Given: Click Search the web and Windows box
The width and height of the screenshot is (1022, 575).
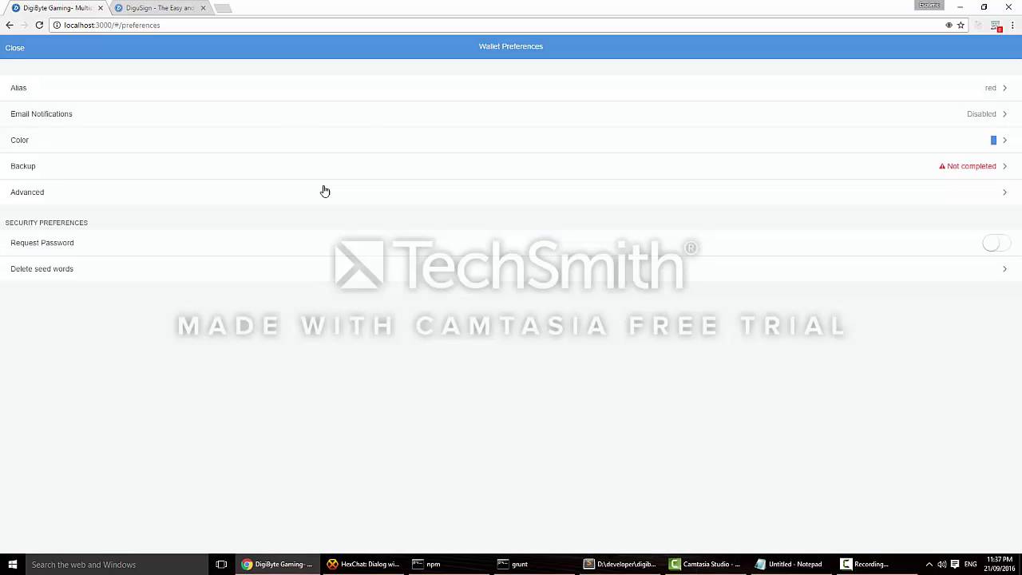Looking at the screenshot, I should (116, 564).
